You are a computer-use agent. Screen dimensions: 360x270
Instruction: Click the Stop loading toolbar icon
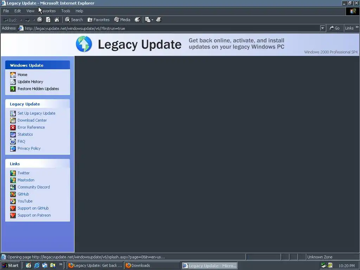point(40,20)
